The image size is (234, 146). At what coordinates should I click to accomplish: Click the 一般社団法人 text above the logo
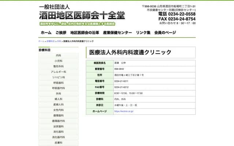54,7
